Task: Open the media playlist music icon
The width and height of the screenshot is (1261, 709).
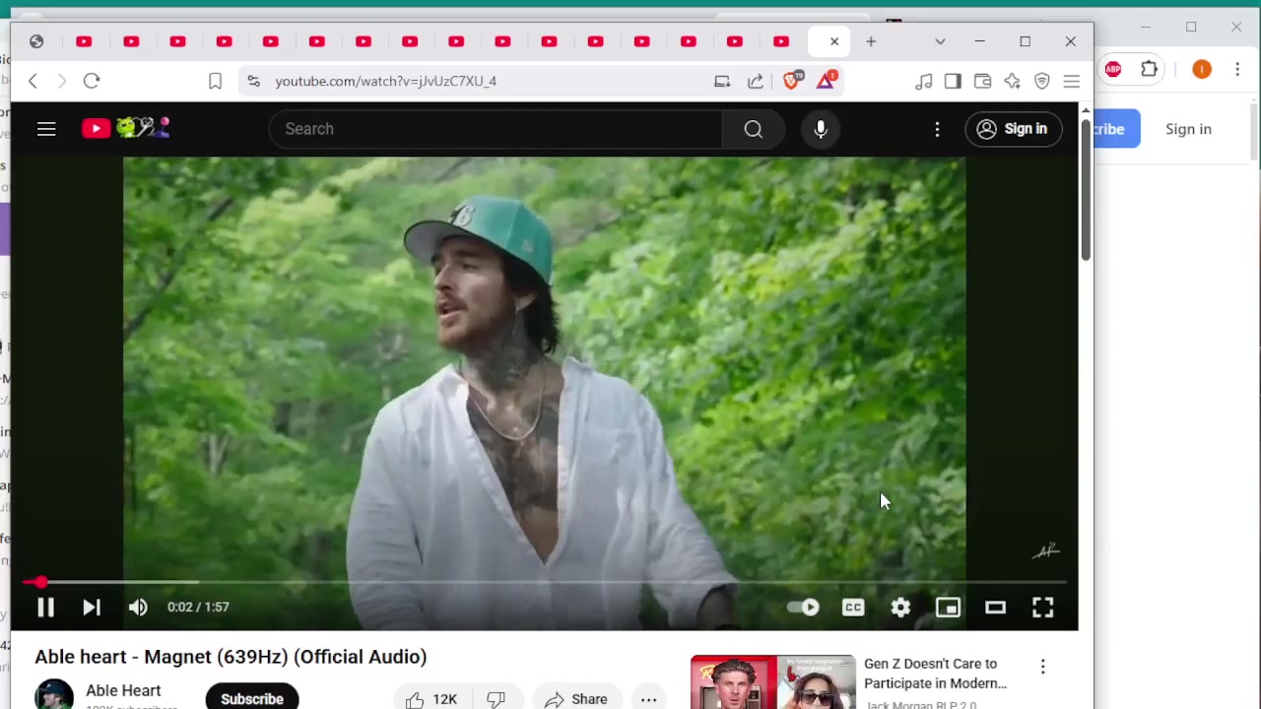Action: (x=923, y=81)
